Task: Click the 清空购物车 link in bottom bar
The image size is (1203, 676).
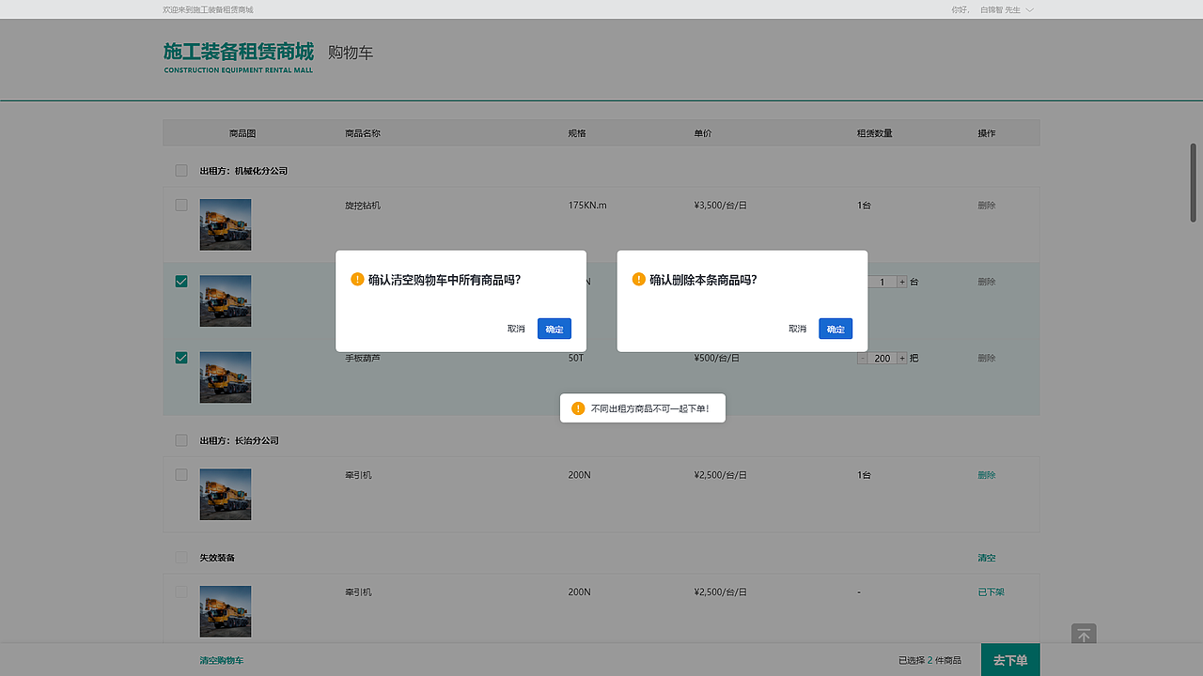Action: pyautogui.click(x=221, y=661)
